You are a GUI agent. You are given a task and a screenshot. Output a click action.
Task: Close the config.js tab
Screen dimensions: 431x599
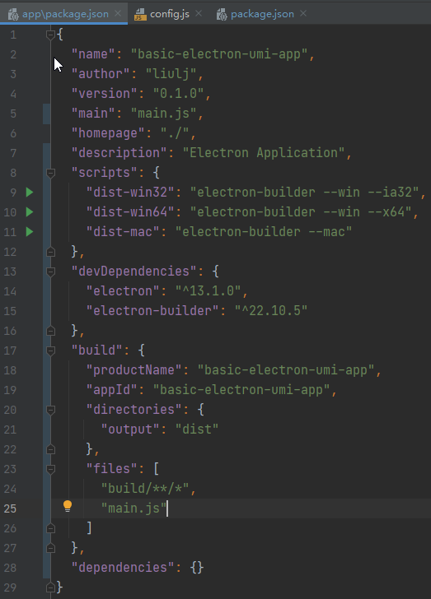199,13
